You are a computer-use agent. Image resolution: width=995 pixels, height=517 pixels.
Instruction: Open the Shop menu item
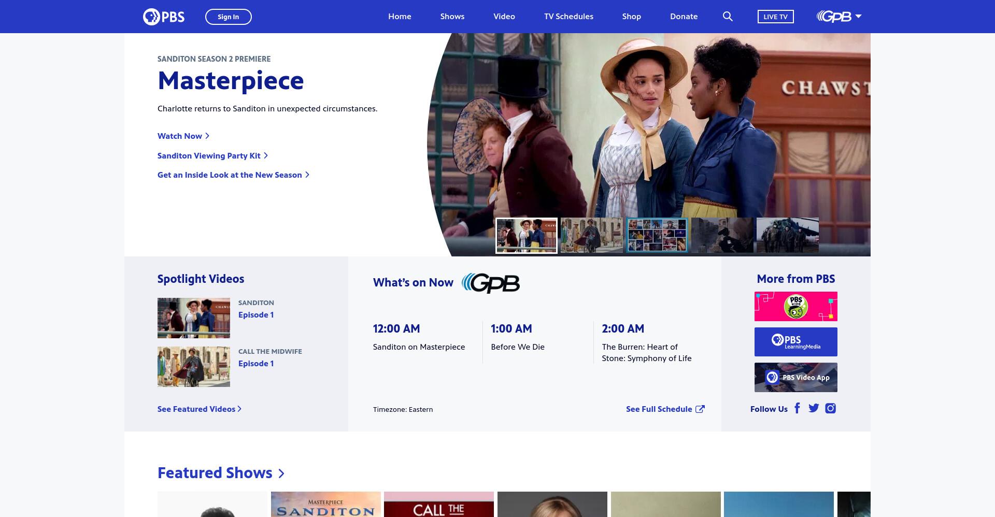click(632, 17)
